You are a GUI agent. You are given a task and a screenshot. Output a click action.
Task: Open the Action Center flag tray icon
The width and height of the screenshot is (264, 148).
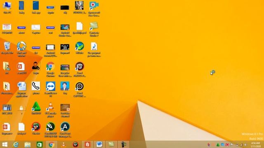(232, 145)
